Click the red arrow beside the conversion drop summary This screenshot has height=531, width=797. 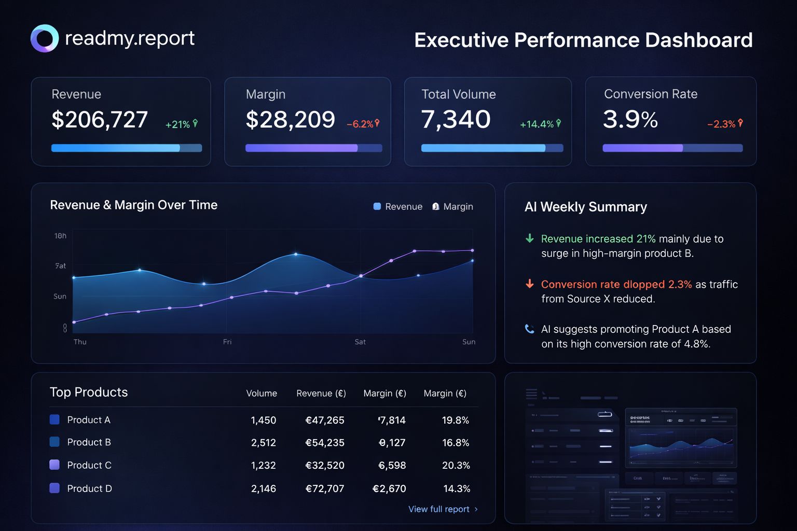pos(529,284)
